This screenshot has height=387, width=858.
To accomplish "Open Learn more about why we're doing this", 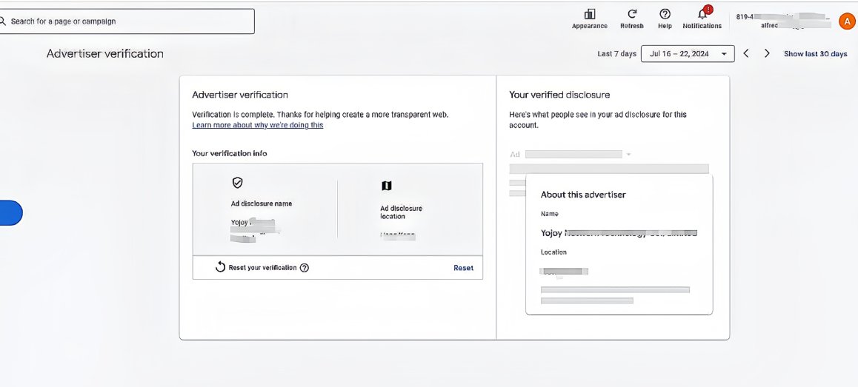I will point(258,125).
